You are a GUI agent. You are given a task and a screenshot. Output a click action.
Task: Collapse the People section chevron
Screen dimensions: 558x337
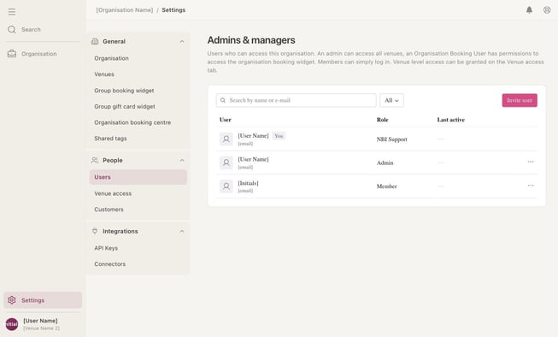[182, 160]
